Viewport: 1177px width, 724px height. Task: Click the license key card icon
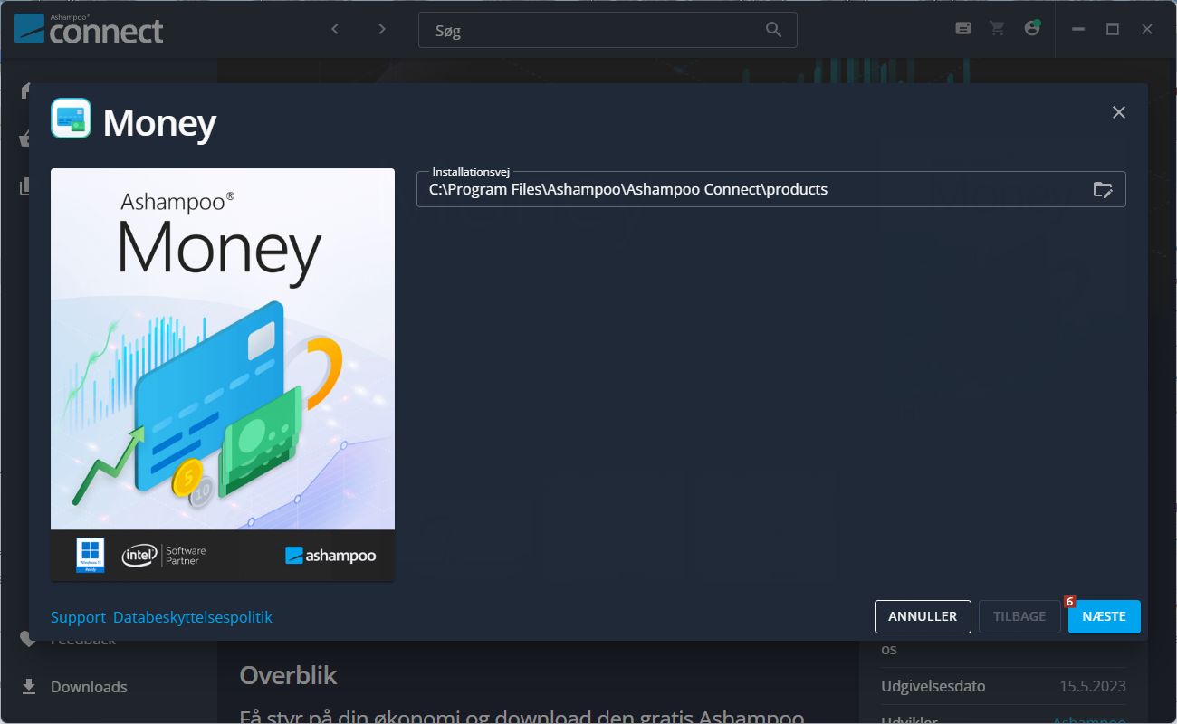coord(963,29)
